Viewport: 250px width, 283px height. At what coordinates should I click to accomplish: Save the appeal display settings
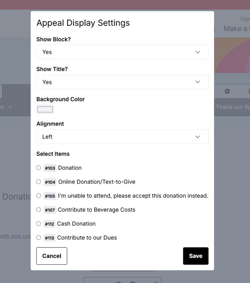coord(196,256)
